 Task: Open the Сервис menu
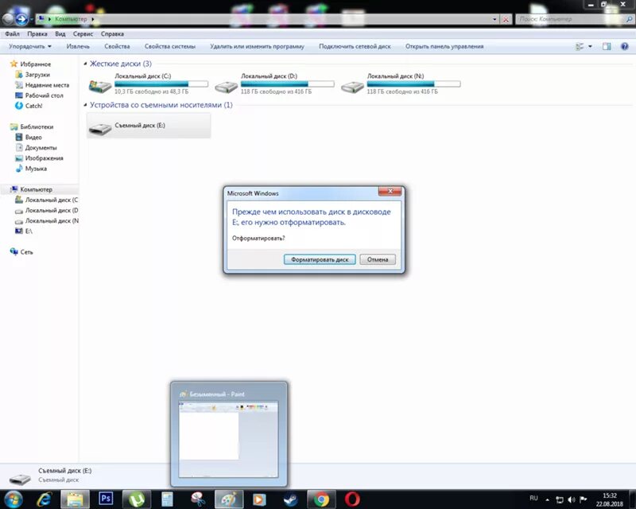[83, 33]
